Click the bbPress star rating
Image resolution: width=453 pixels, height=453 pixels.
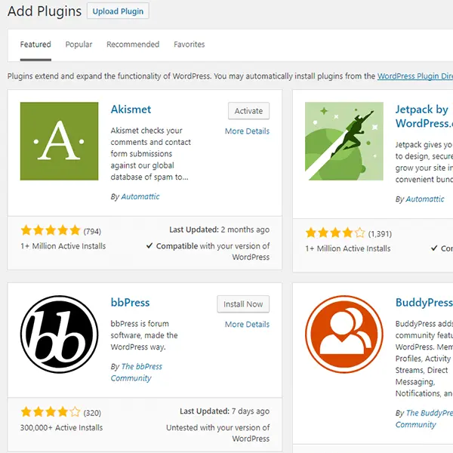(50, 412)
